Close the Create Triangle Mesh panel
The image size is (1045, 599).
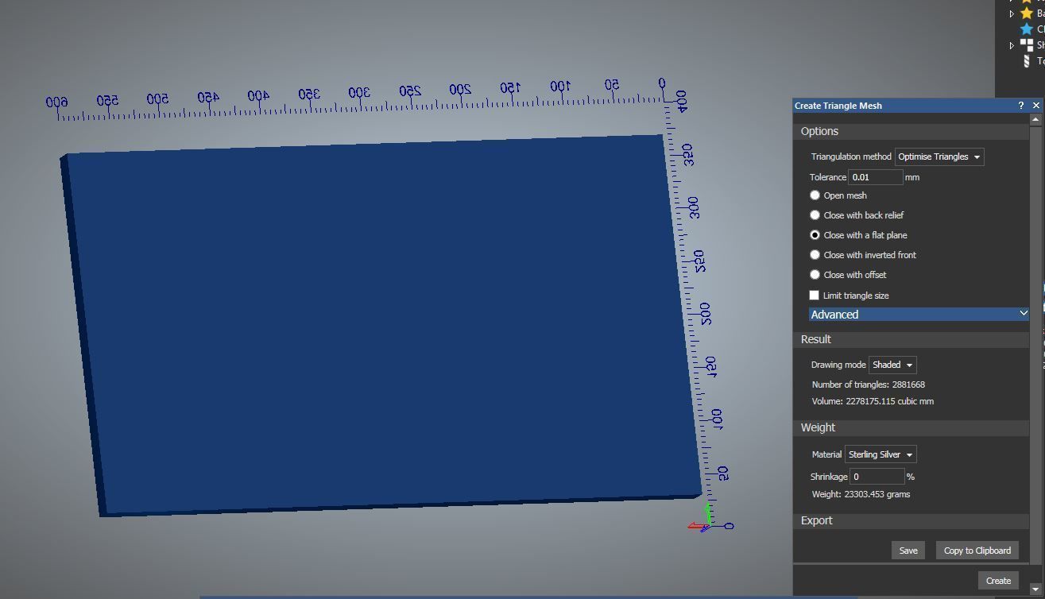pyautogui.click(x=1035, y=106)
